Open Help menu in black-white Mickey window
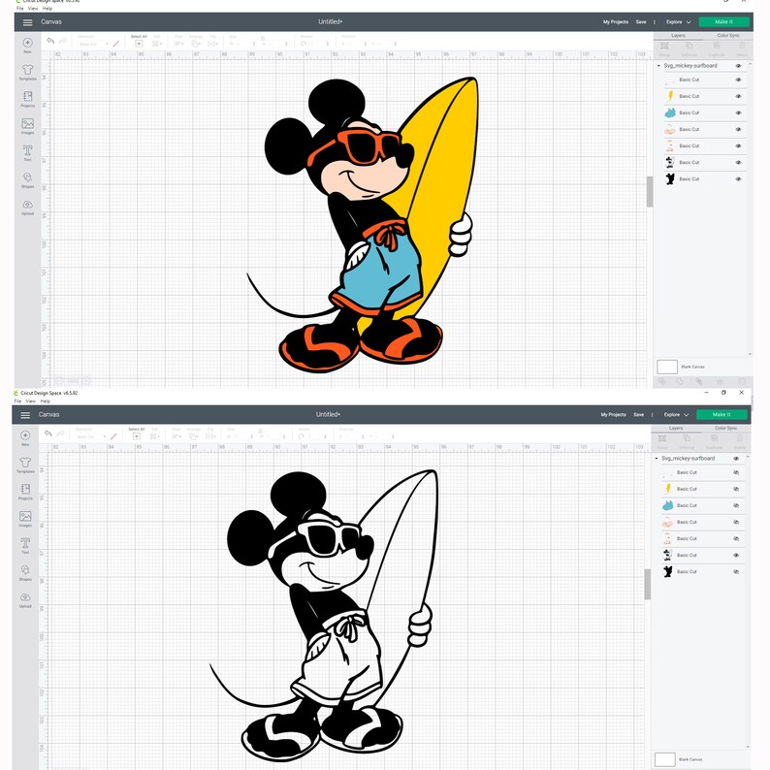This screenshot has height=770, width=770. (x=46, y=401)
